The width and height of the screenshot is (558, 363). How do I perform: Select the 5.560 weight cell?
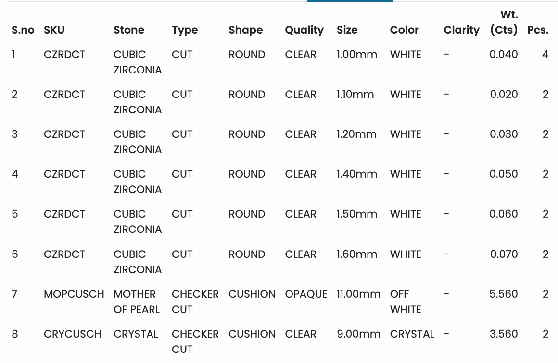(x=504, y=294)
